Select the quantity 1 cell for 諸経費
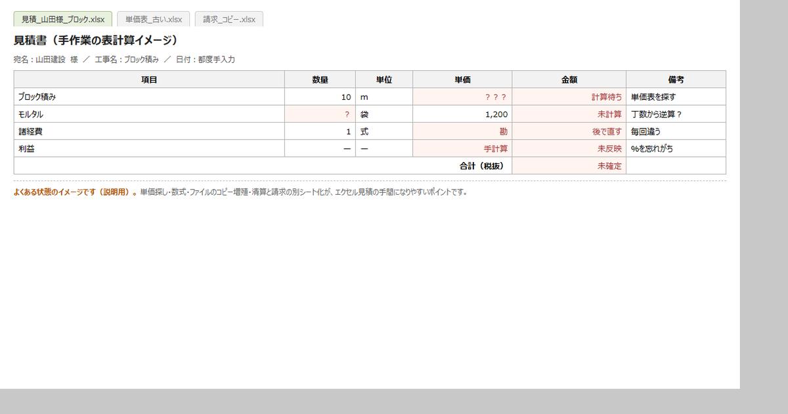This screenshot has width=788, height=414. [x=320, y=131]
